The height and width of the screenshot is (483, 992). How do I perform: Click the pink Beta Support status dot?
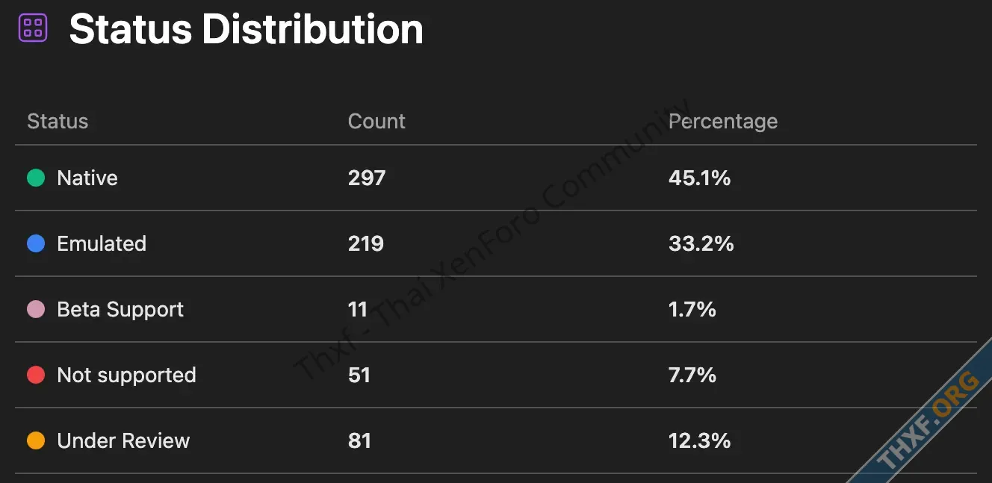click(x=36, y=309)
